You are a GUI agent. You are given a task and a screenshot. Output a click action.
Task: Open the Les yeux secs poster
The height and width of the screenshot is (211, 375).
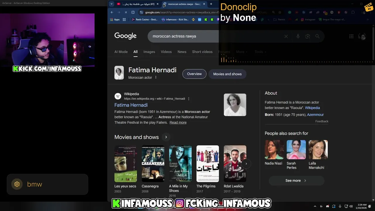click(125, 164)
